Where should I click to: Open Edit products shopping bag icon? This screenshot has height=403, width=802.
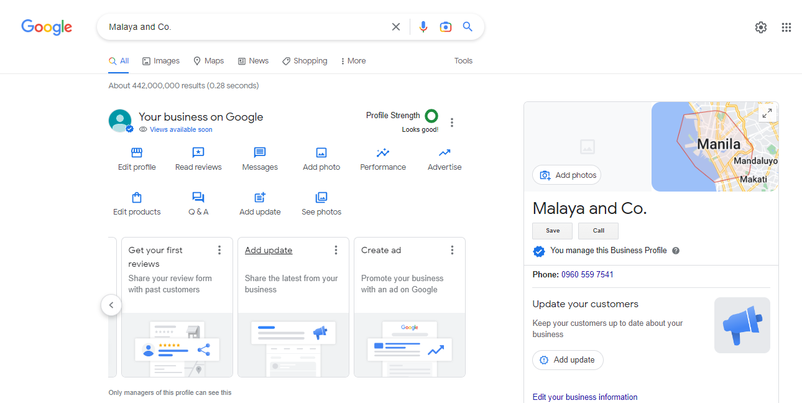pos(137,198)
